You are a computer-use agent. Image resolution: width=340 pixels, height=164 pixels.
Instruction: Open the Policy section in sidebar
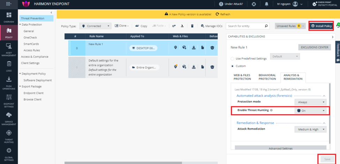[x=9, y=33]
